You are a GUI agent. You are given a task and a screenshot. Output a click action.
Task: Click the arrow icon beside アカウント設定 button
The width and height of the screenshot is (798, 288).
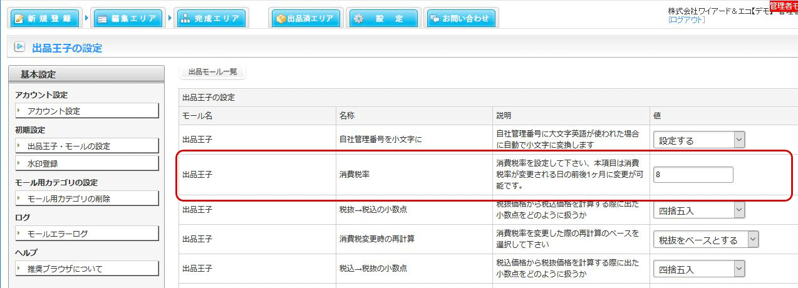pyautogui.click(x=19, y=111)
